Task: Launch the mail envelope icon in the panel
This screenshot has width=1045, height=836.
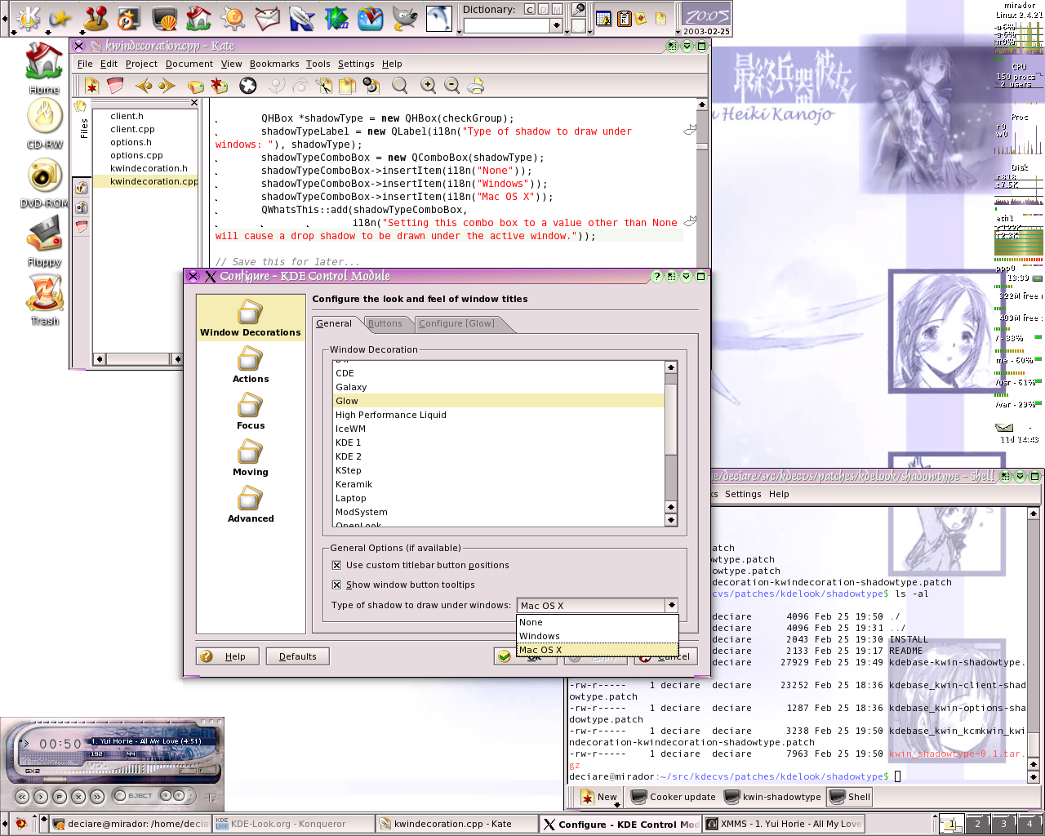Action: click(x=267, y=18)
